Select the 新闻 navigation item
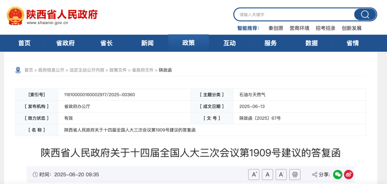This screenshot has width=387, height=184. 147,43
